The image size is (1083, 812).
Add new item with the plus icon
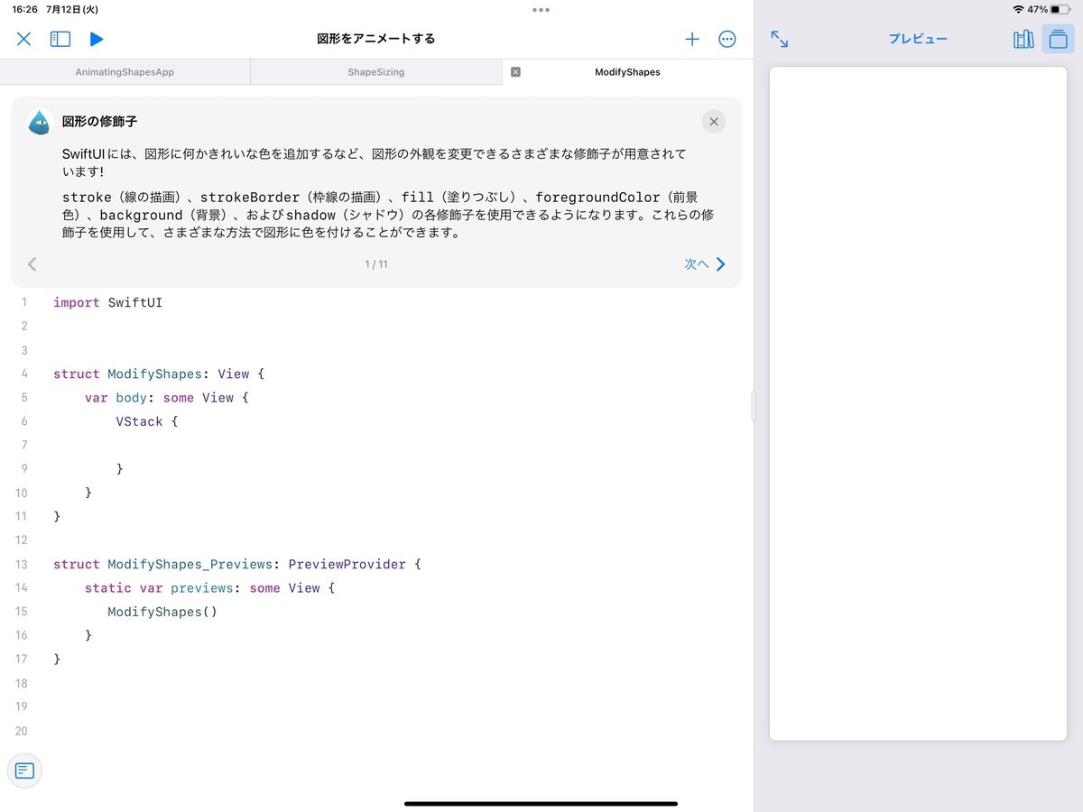(692, 39)
